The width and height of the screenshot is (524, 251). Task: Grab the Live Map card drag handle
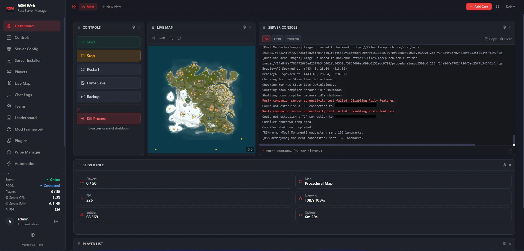coord(153,27)
